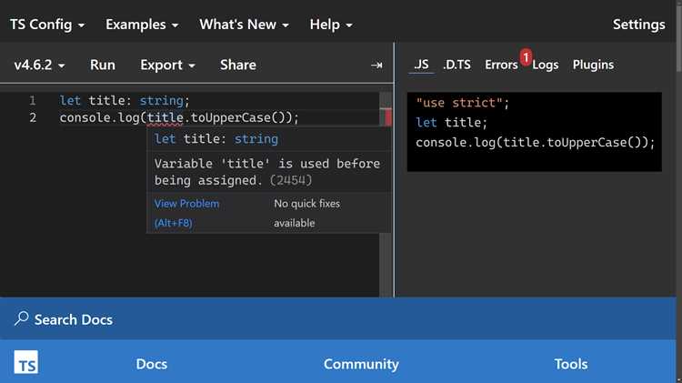Viewport: 682px width, 383px height.
Task: Open the Errors tab
Action: [x=501, y=65]
